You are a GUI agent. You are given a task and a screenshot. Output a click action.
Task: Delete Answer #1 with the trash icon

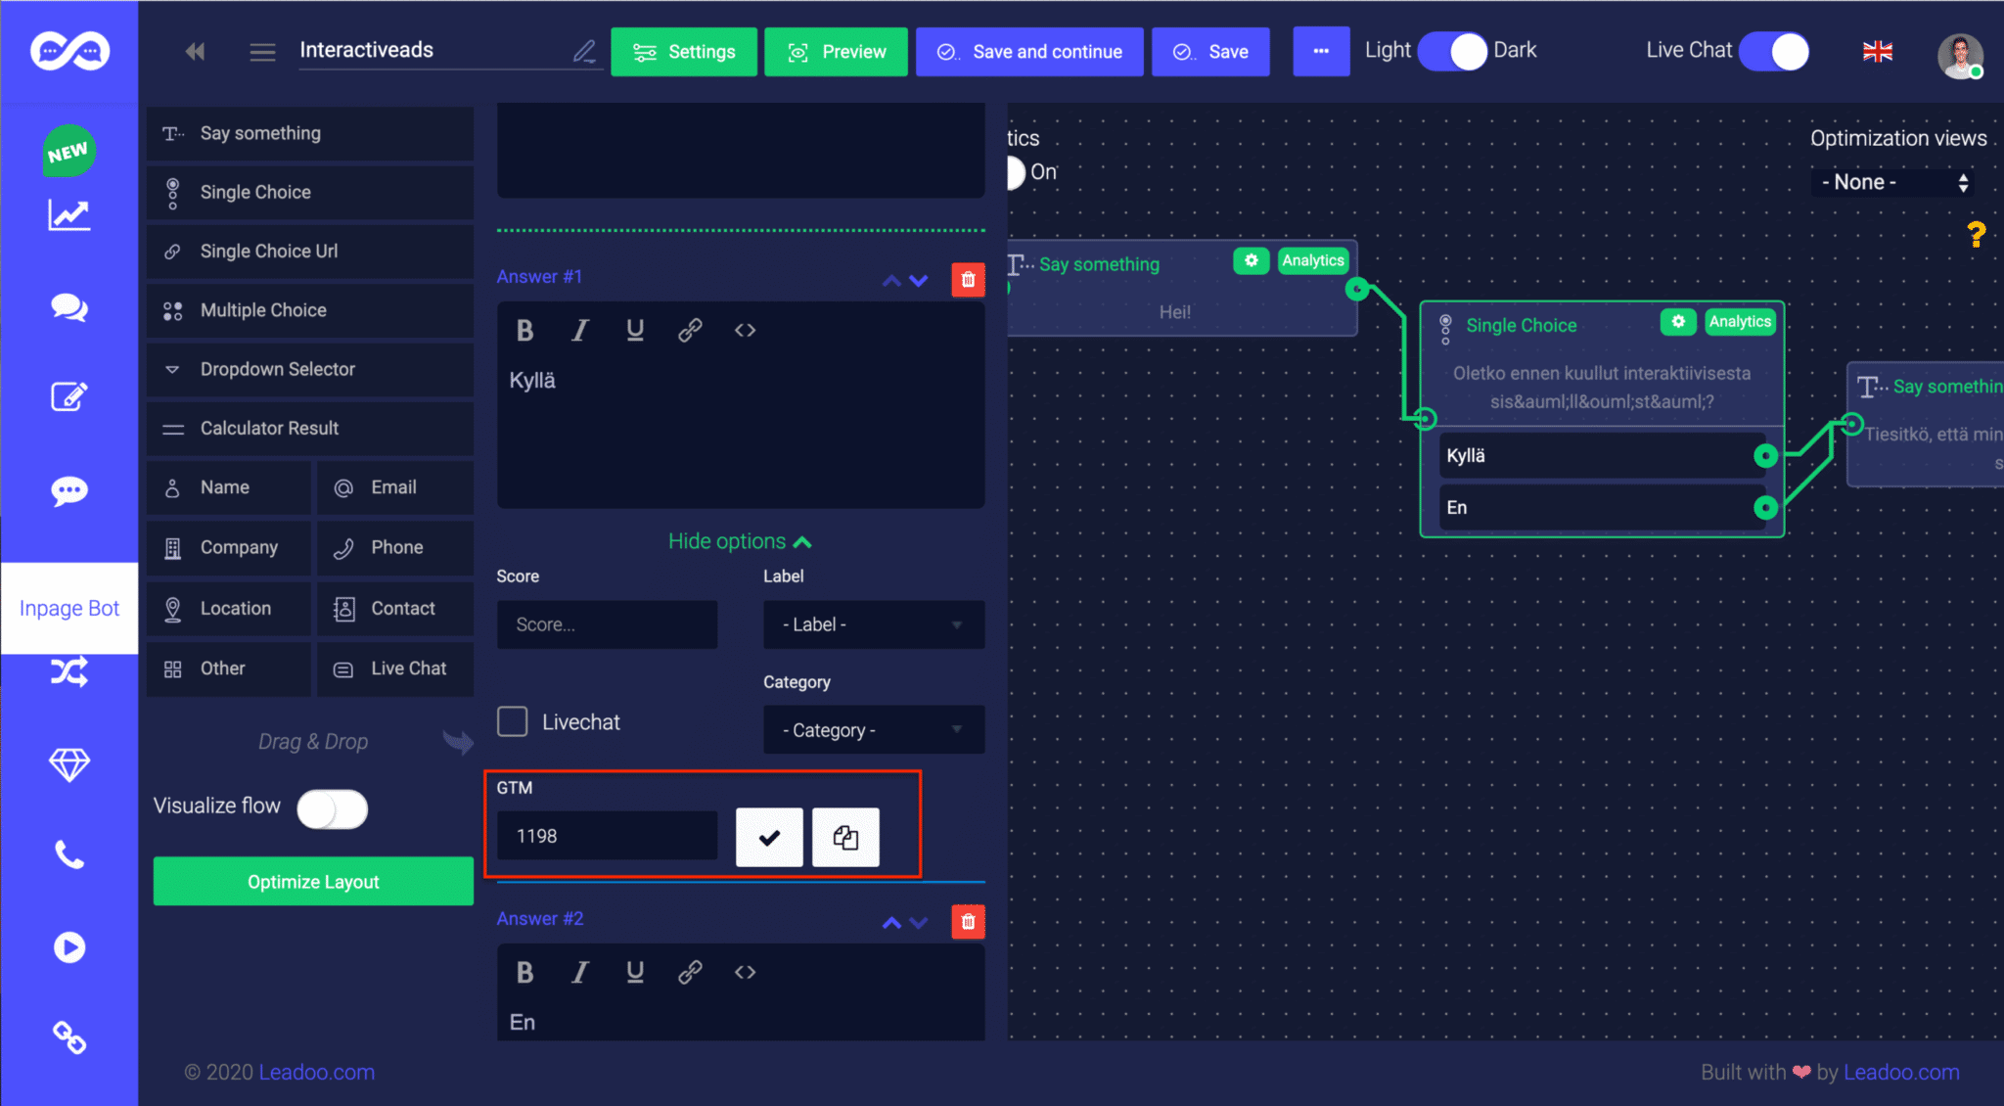[x=968, y=280]
